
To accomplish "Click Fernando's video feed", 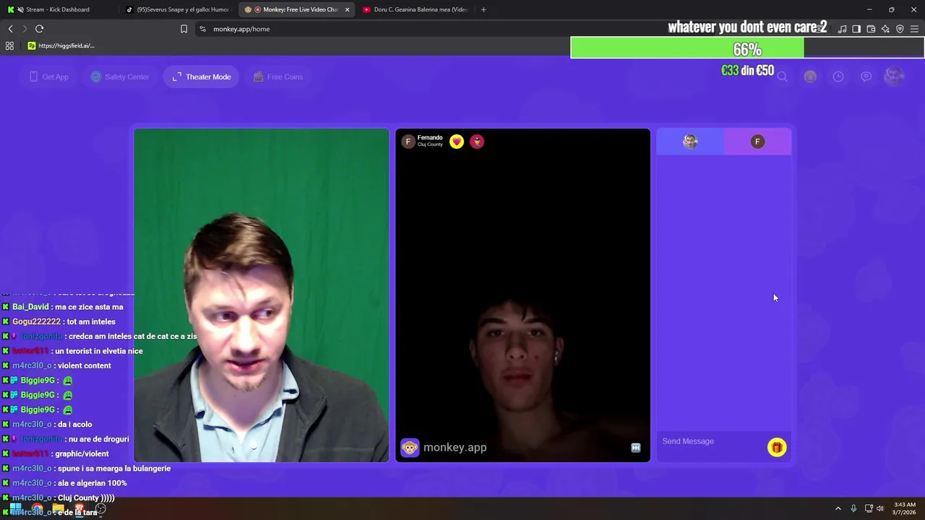I will [522, 295].
